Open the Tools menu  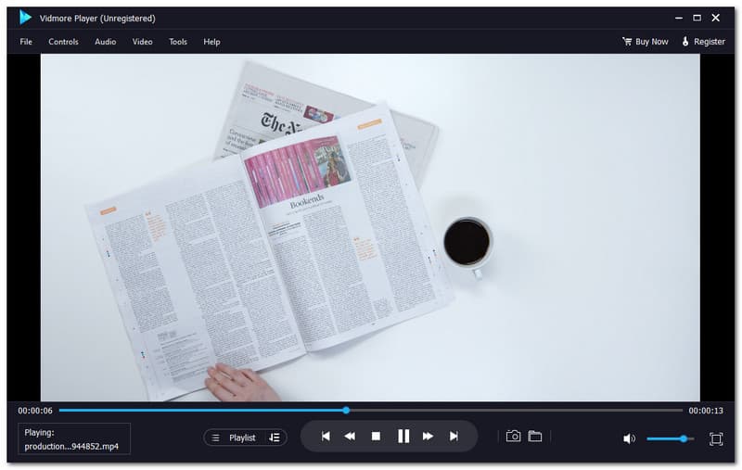click(178, 42)
